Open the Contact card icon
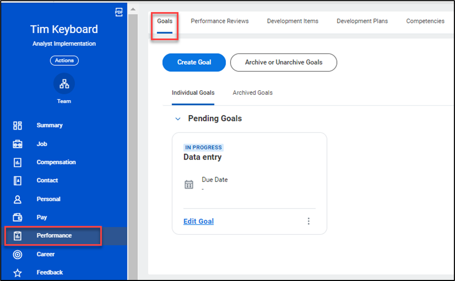Image resolution: width=455 pixels, height=281 pixels. [x=18, y=180]
